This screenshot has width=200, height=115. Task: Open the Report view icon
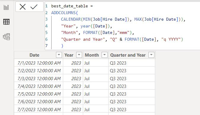[x=6, y=7]
